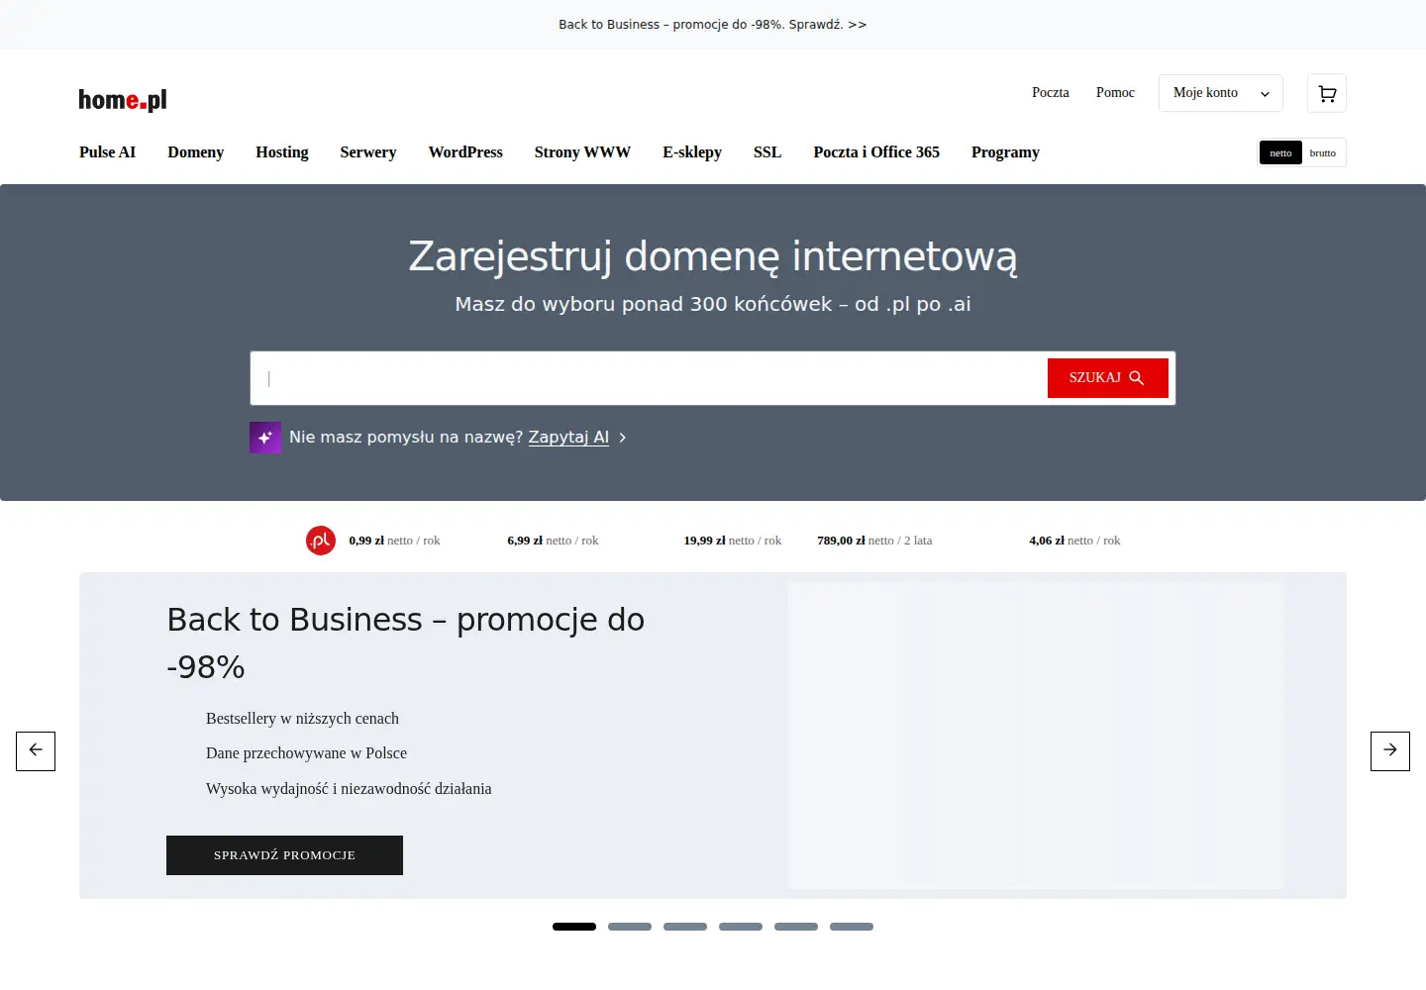The height and width of the screenshot is (990, 1426).
Task: Click the 6,99 zł netto price
Action: pos(553,541)
